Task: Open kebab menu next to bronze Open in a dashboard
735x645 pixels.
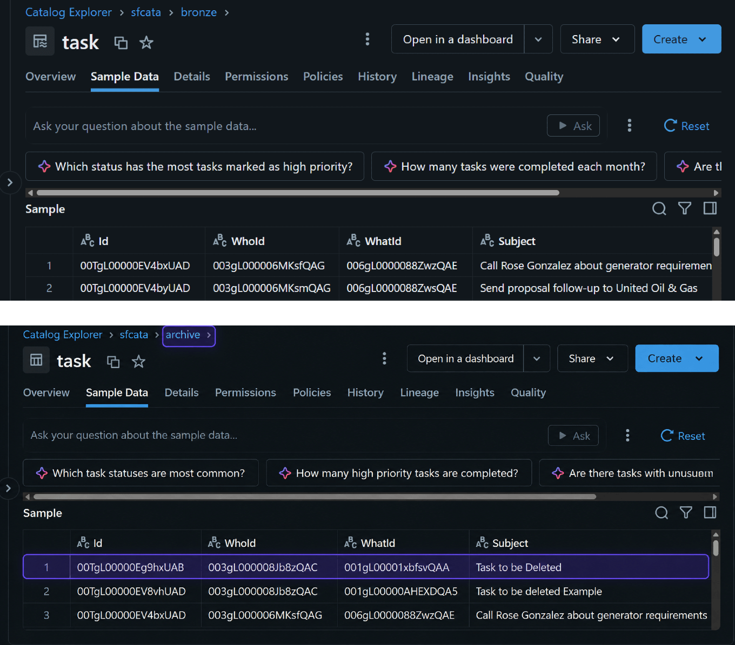Action: click(x=367, y=39)
